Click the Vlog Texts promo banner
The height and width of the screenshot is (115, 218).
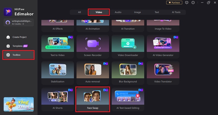(19, 104)
